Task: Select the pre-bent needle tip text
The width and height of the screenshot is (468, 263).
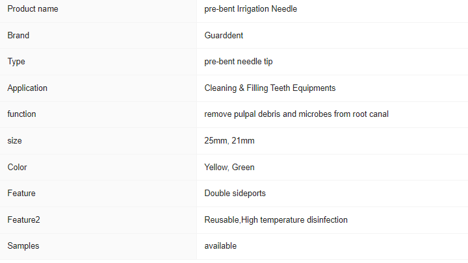Action: 239,62
